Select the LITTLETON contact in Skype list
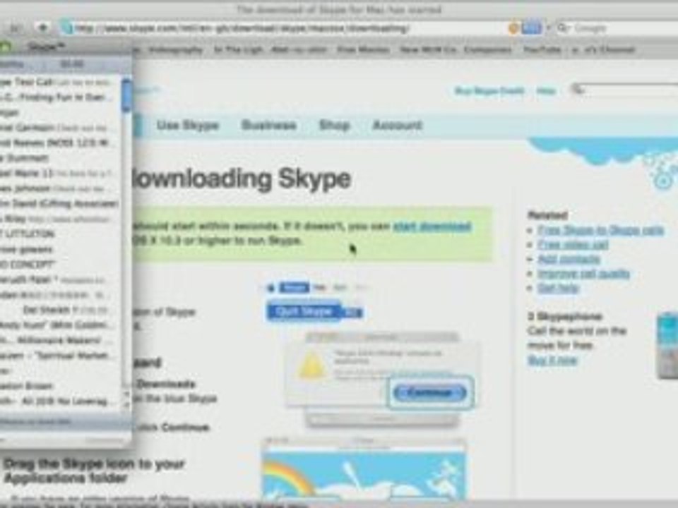 [x=61, y=234]
